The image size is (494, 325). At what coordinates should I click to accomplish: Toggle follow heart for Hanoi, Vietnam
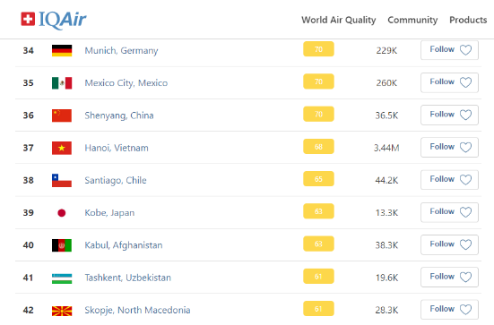click(465, 147)
